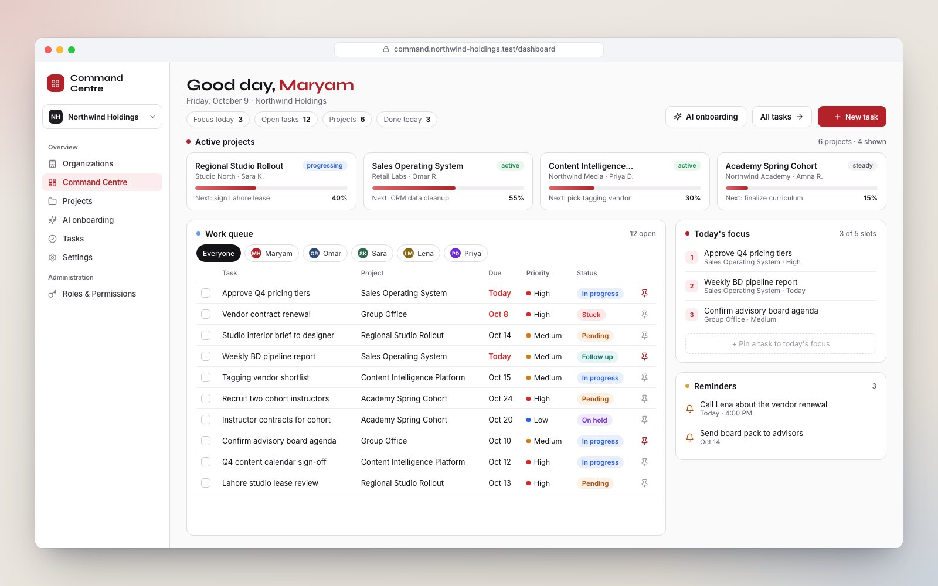This screenshot has width=938, height=586.
Task: Filter work queue by Omar
Action: 325,253
